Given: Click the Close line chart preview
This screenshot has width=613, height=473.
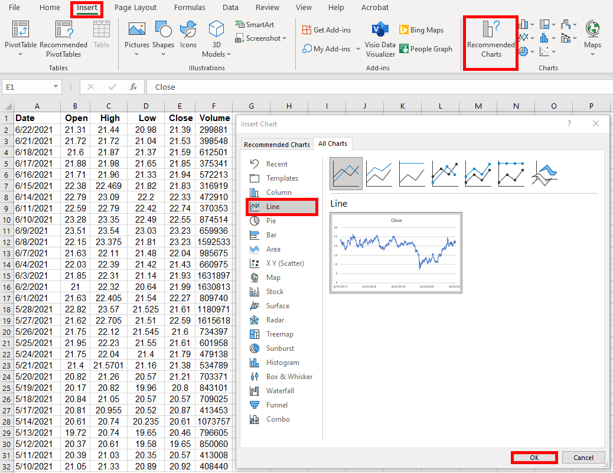Looking at the screenshot, I should pos(396,253).
